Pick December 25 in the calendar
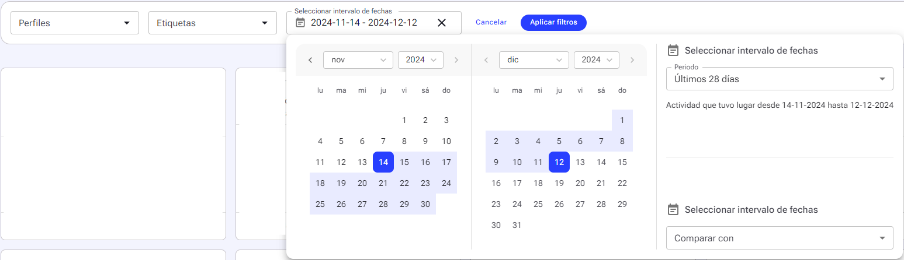 (538, 204)
